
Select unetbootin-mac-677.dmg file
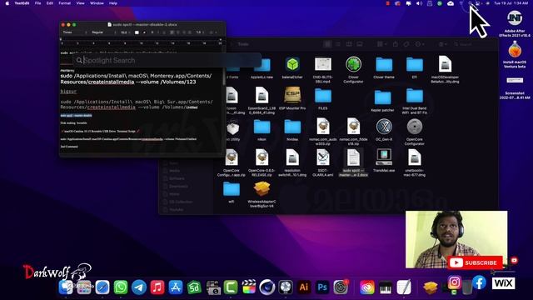tap(415, 157)
